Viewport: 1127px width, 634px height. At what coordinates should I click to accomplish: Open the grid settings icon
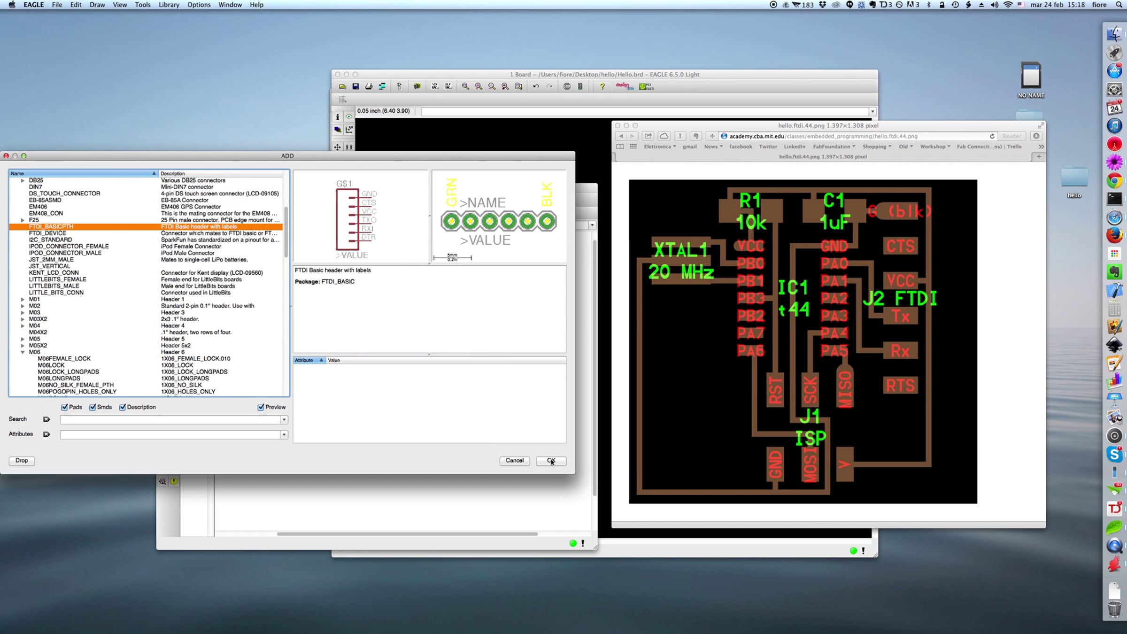click(x=342, y=100)
